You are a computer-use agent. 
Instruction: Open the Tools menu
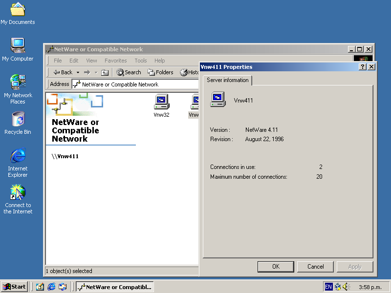[141, 61]
